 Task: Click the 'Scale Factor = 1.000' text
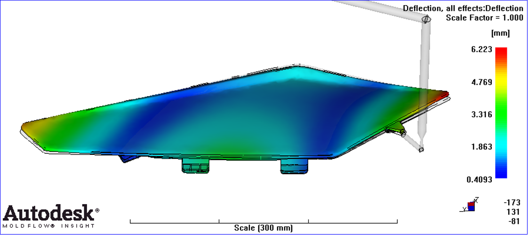pyautogui.click(x=484, y=18)
